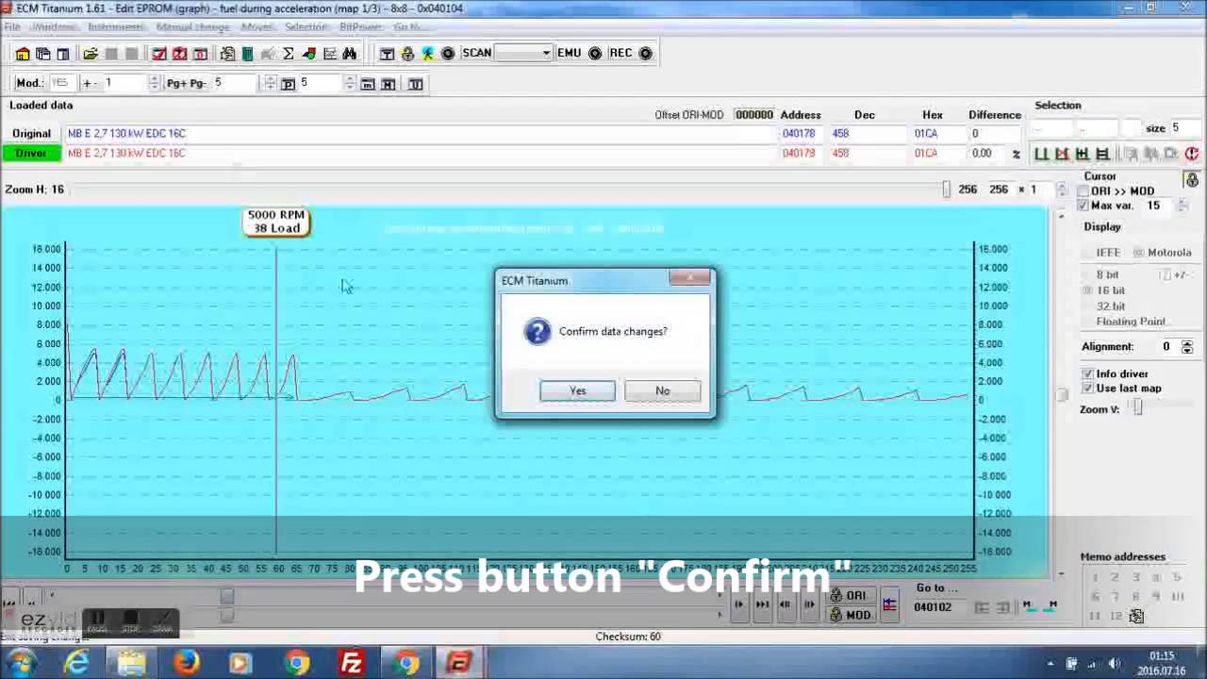Adjust the +- increment stepper
1207x679 pixels.
(x=154, y=84)
